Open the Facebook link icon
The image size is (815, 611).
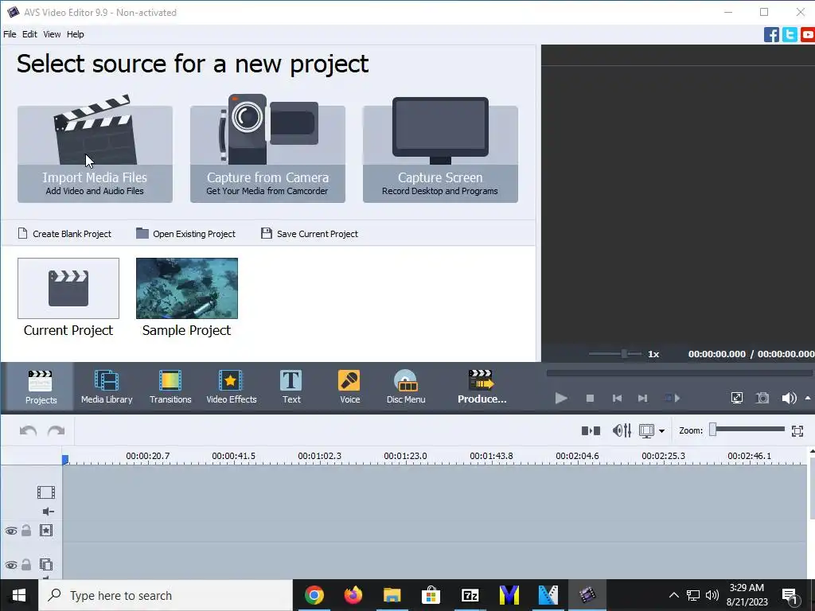771,35
